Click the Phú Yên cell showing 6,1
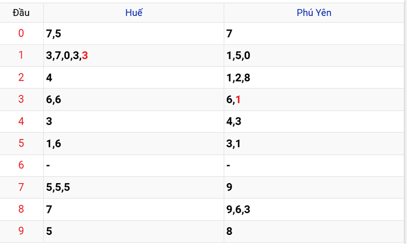 pos(234,99)
